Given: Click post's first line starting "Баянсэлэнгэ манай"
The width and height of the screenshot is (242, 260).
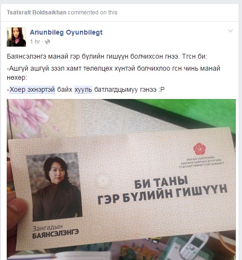Looking at the screenshot, I should 107,57.
